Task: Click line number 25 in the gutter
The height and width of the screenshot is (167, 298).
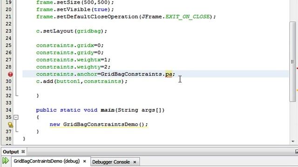Action: coord(8,45)
